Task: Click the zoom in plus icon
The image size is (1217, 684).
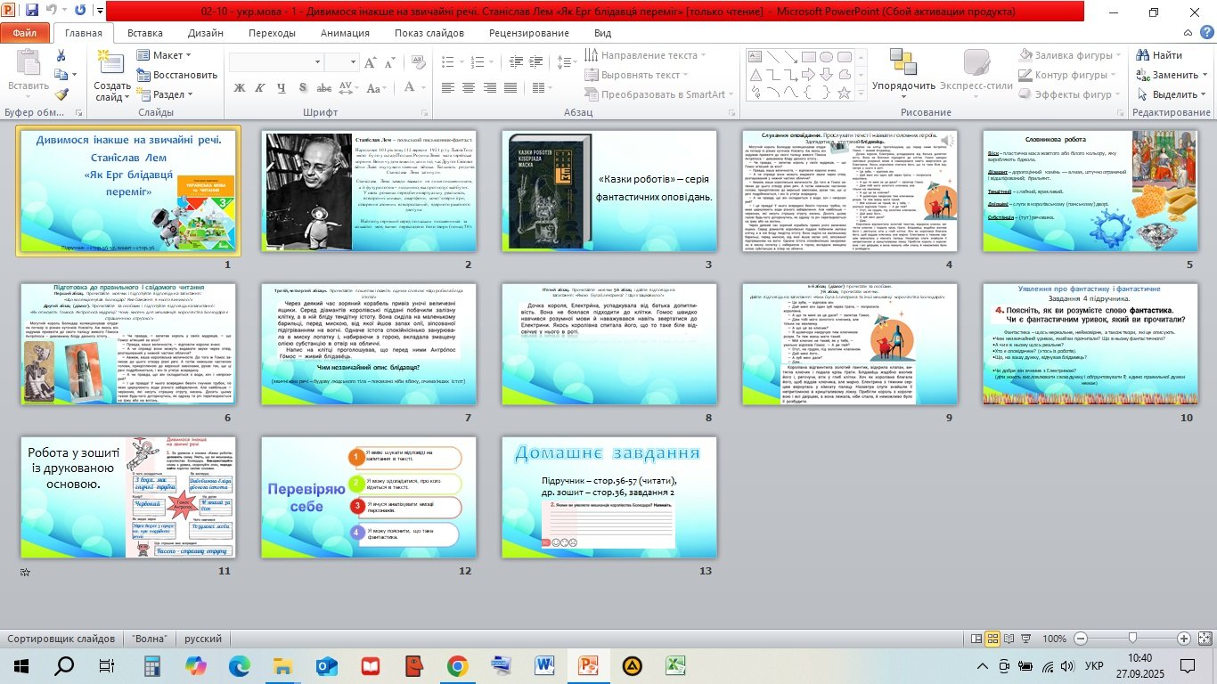Action: click(x=1183, y=639)
